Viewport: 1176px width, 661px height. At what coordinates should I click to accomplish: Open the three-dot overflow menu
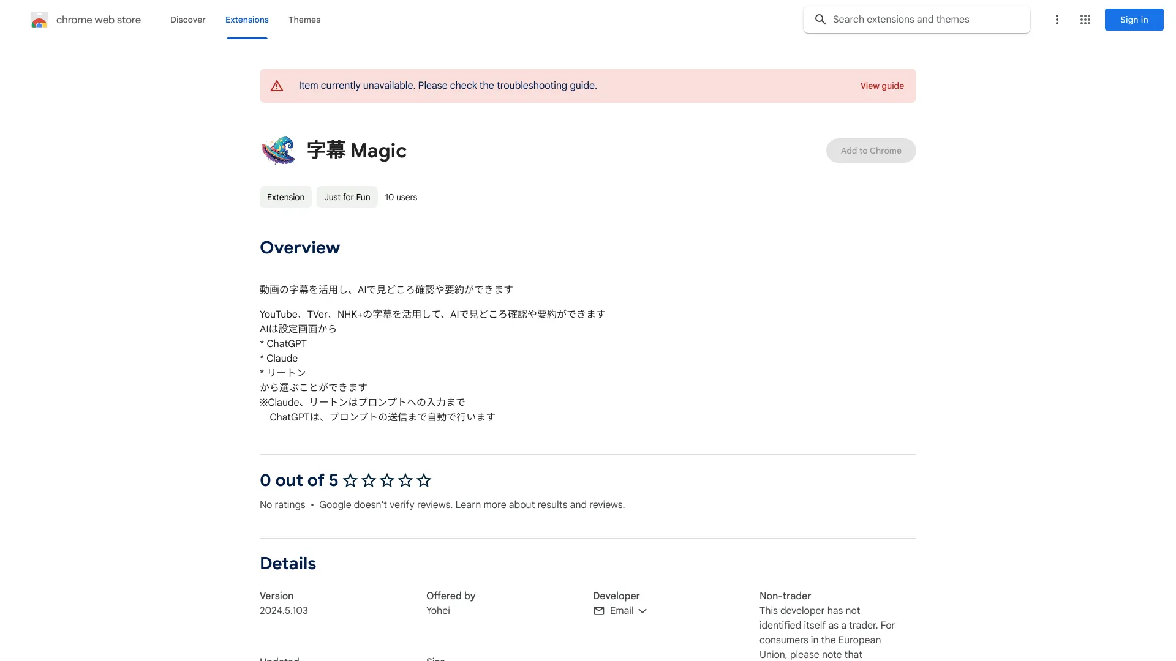tap(1057, 20)
